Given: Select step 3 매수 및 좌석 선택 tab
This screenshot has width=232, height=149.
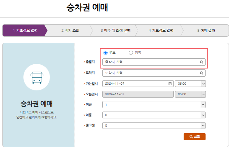Looking at the screenshot, I should coord(116,31).
